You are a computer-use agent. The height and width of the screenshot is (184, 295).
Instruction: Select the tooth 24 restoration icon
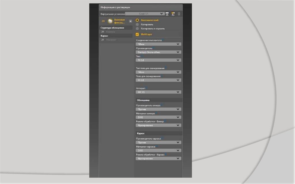coord(110,21)
